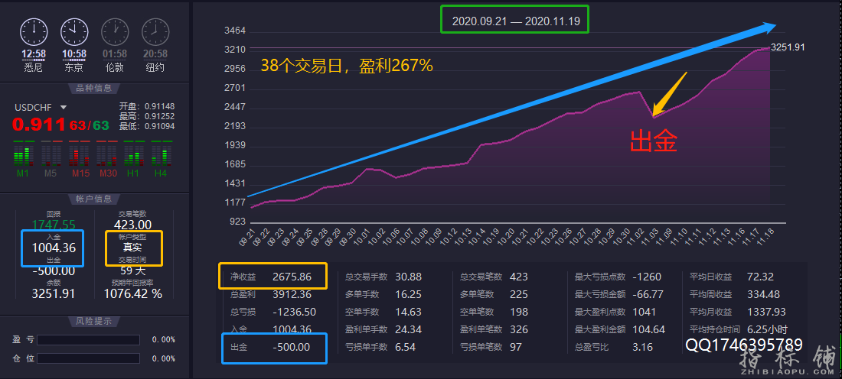The width and height of the screenshot is (842, 379).
Task: Click the London (伦敦) clock icon
Action: point(115,32)
